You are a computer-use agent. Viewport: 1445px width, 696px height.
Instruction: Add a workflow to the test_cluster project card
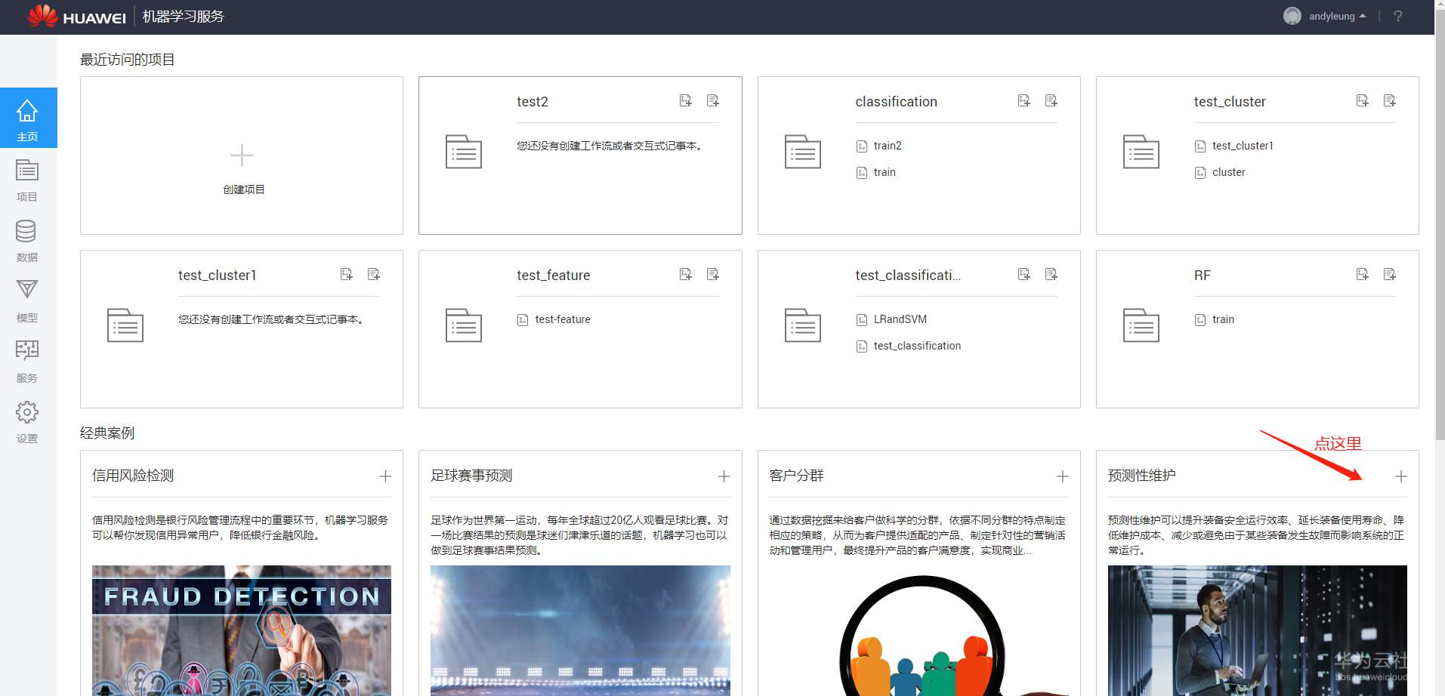coord(1362,100)
